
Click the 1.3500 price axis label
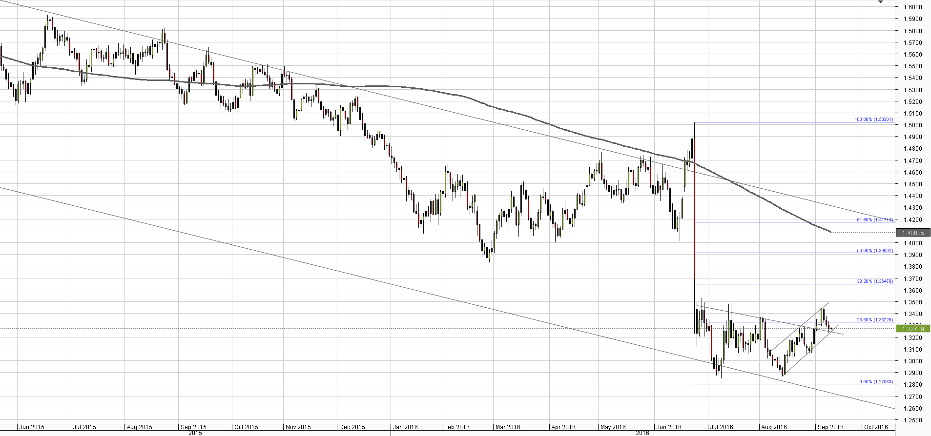click(912, 302)
